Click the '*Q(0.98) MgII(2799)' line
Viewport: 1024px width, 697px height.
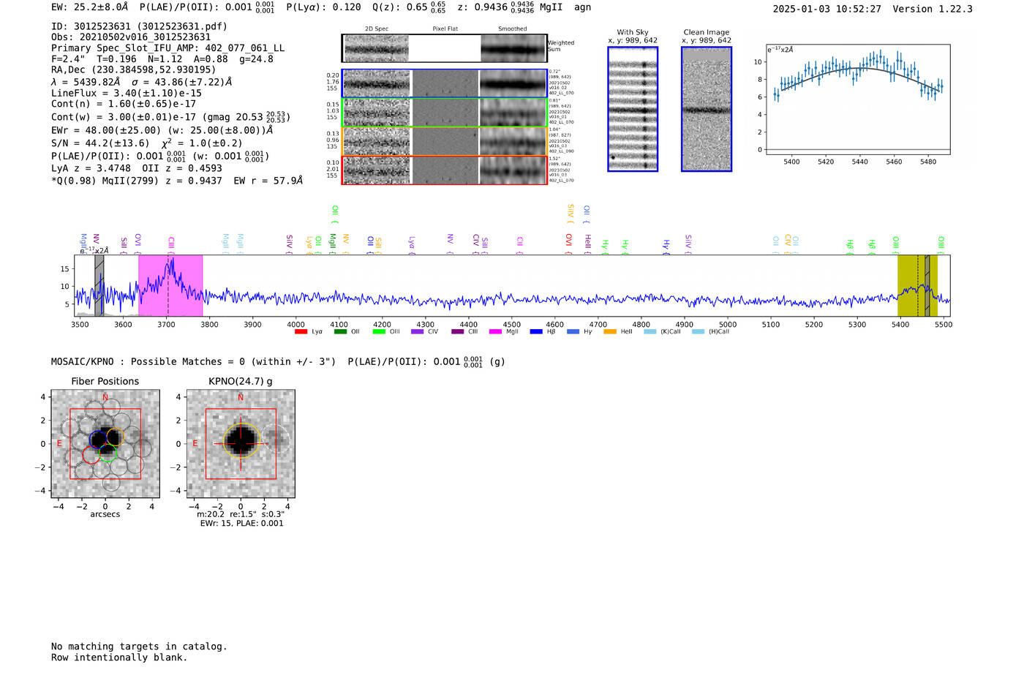[177, 180]
